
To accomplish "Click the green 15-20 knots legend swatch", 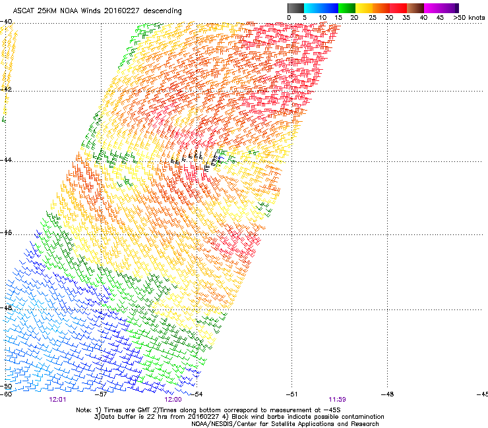I will coord(347,8).
